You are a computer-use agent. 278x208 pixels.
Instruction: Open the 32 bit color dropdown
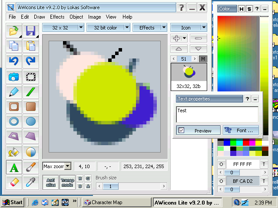pos(108,28)
